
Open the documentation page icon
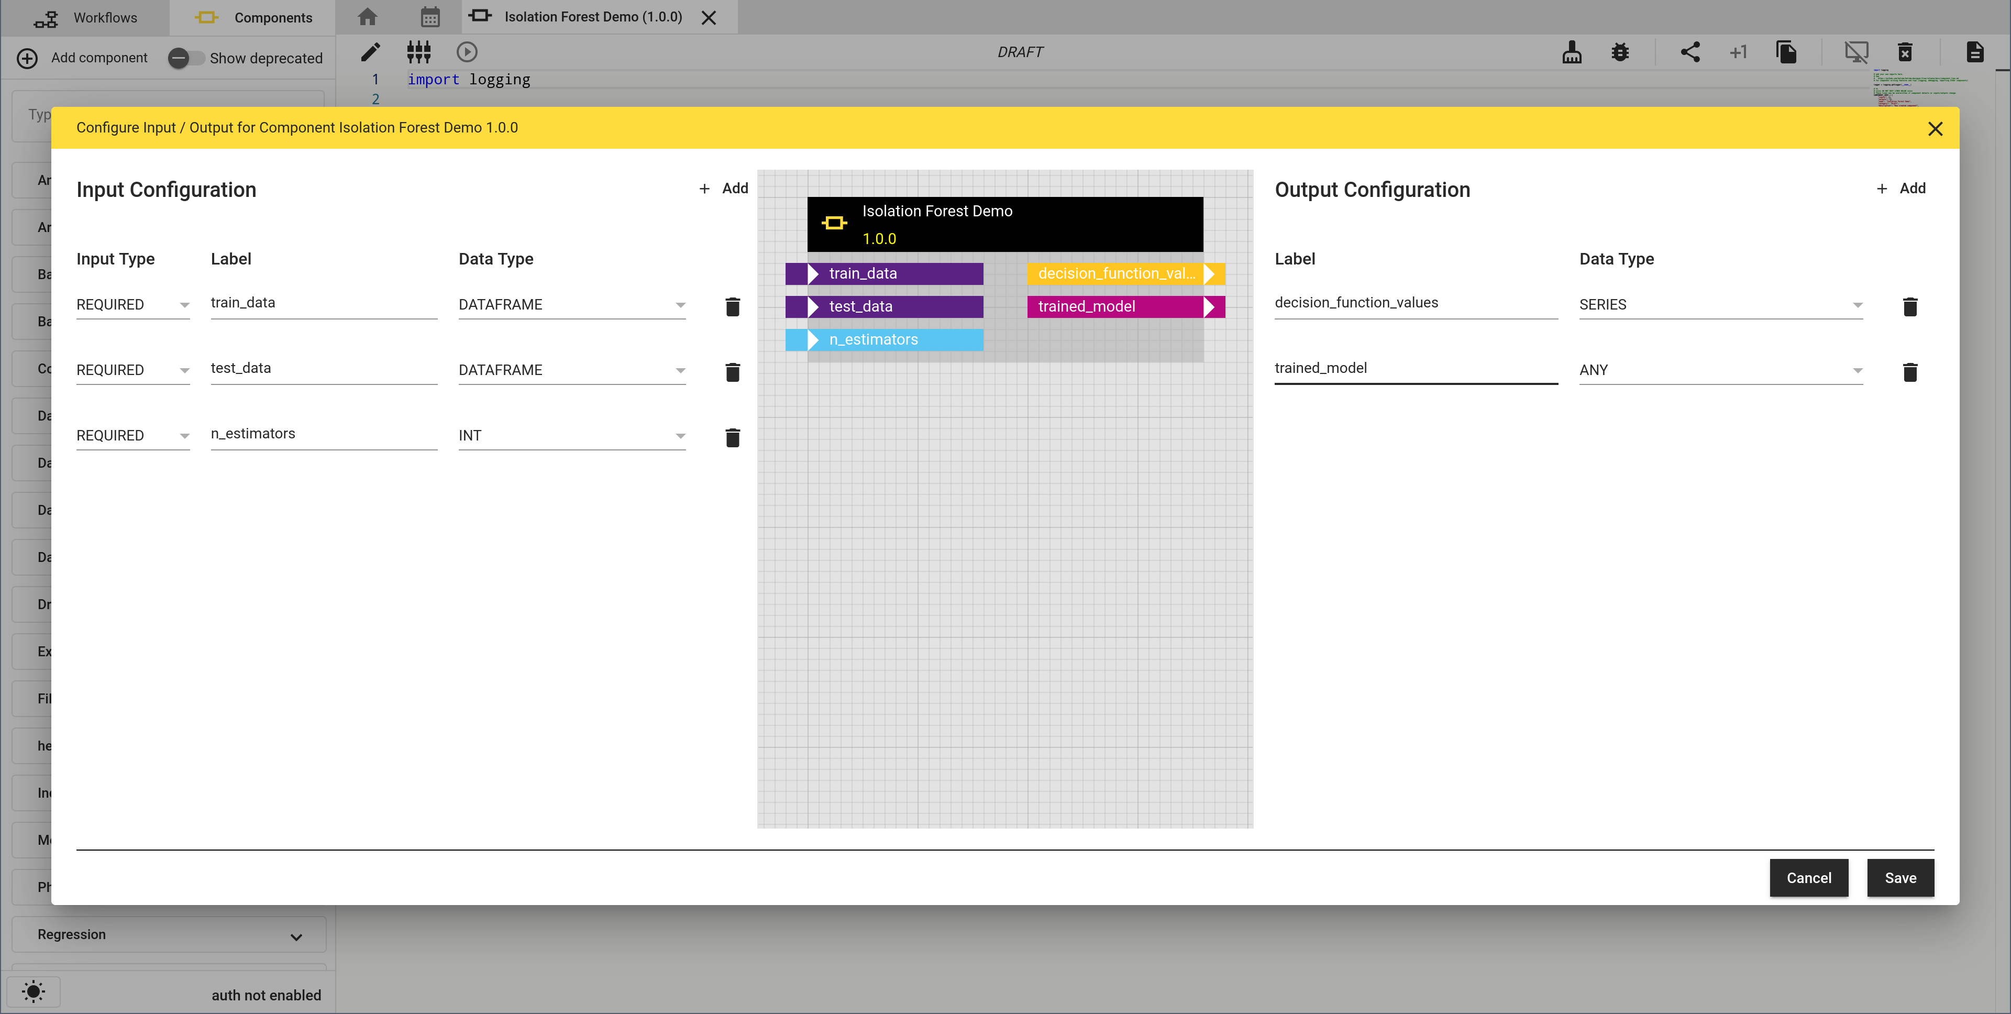pos(1974,52)
